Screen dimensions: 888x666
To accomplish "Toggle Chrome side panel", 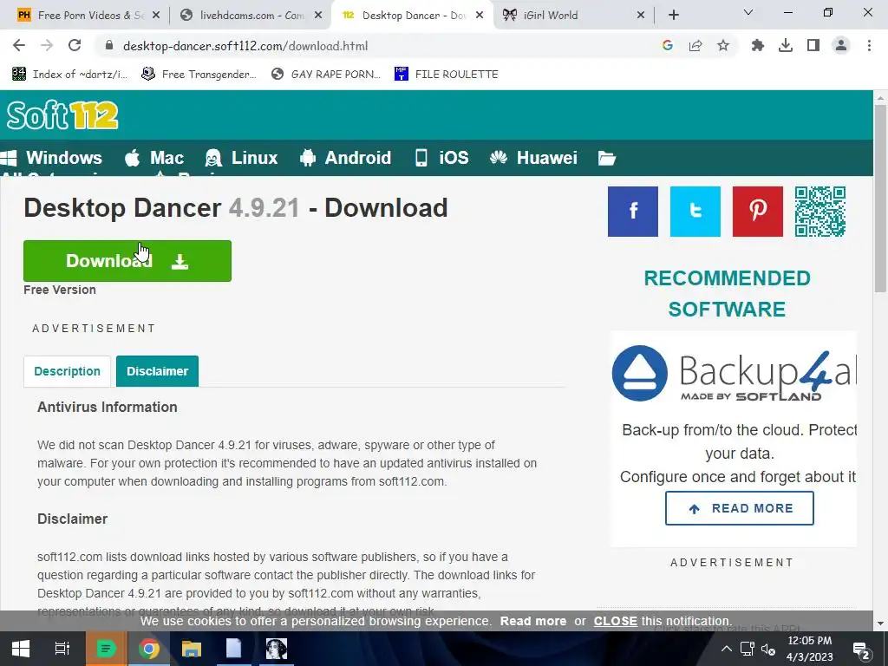I will [x=813, y=45].
